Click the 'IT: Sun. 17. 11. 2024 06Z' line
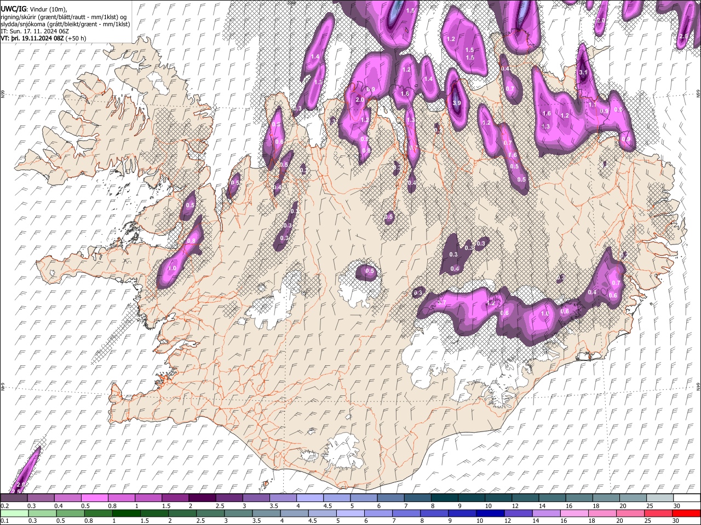The height and width of the screenshot is (525, 701). tap(35, 32)
